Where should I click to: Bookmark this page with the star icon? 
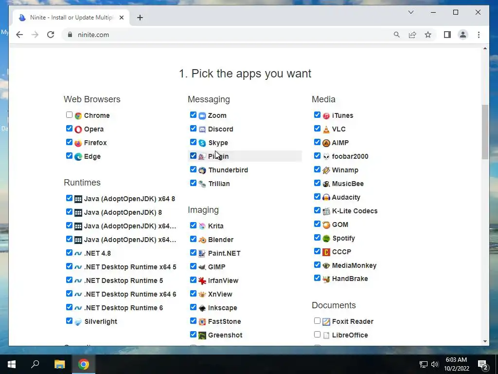pos(428,35)
